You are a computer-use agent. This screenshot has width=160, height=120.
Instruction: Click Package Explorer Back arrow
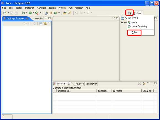pyautogui.click(x=25, y=23)
